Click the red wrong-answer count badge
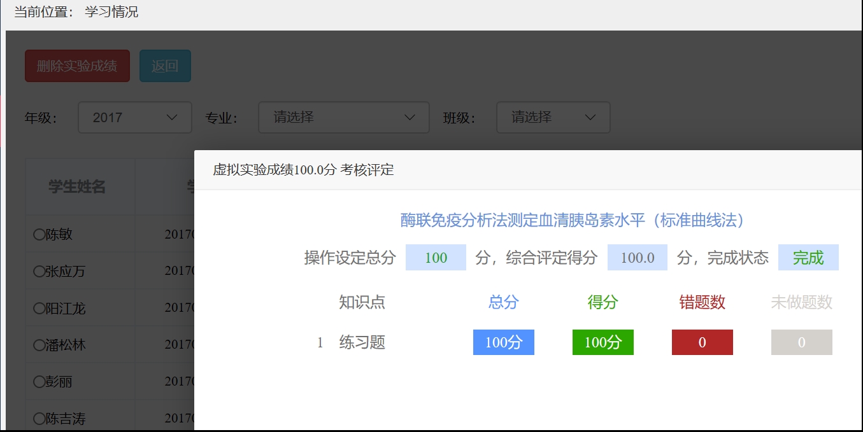The image size is (863, 432). [702, 342]
